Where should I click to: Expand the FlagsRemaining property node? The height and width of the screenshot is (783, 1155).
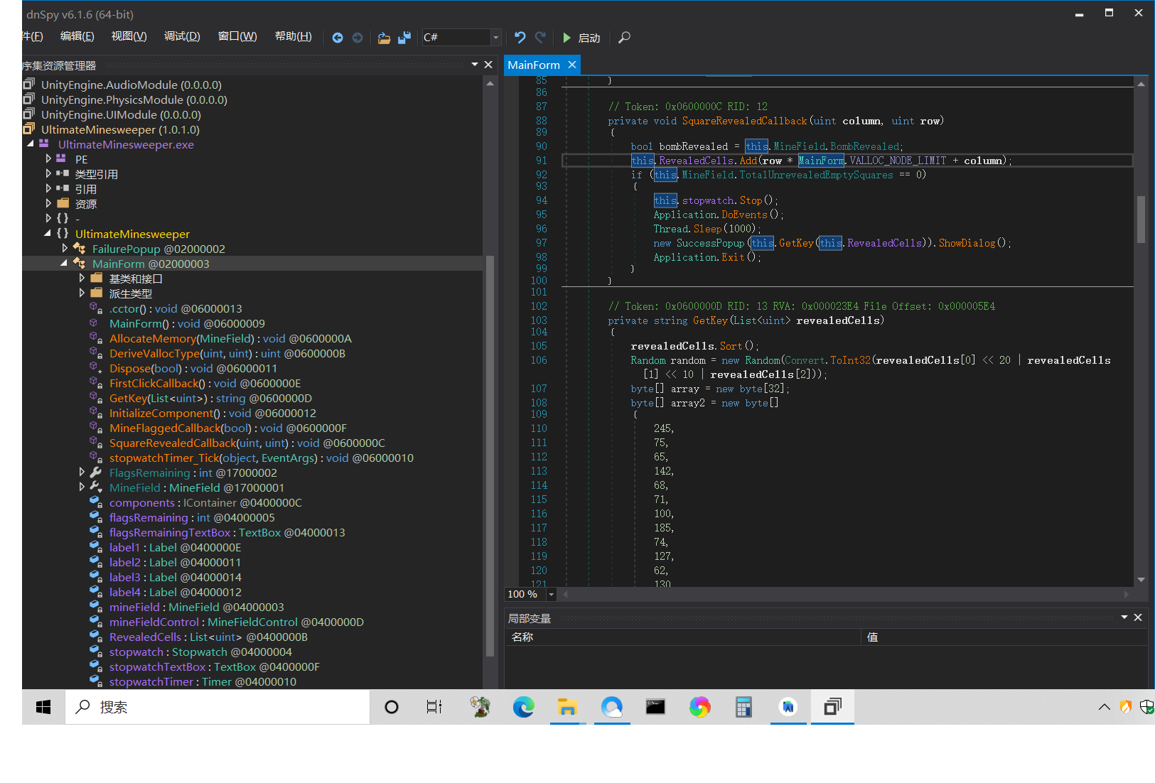pyautogui.click(x=82, y=472)
